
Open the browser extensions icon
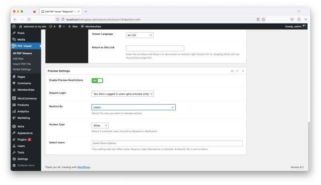click(x=299, y=19)
